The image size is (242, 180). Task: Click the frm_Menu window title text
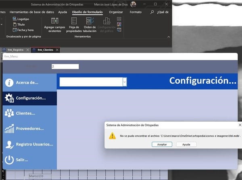(x=11, y=56)
